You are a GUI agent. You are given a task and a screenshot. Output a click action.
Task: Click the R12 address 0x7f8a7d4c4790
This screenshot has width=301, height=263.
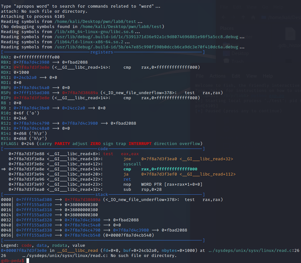[x=32, y=123]
